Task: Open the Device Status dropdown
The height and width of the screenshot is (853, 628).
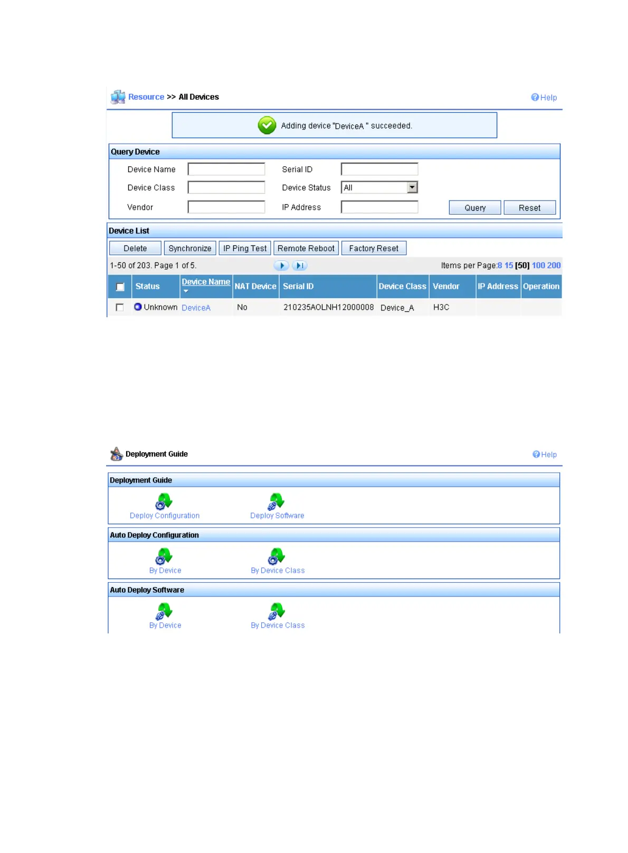Action: pos(412,187)
